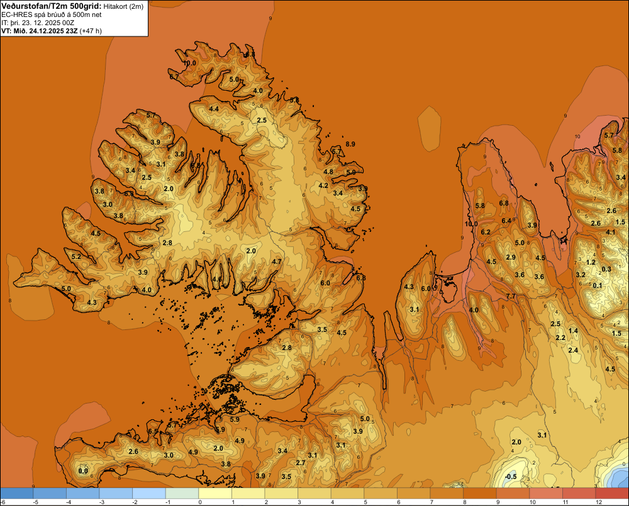Click the pale yellow legend swatch between 0 and 1
This screenshot has width=629, height=506.
coord(215,493)
